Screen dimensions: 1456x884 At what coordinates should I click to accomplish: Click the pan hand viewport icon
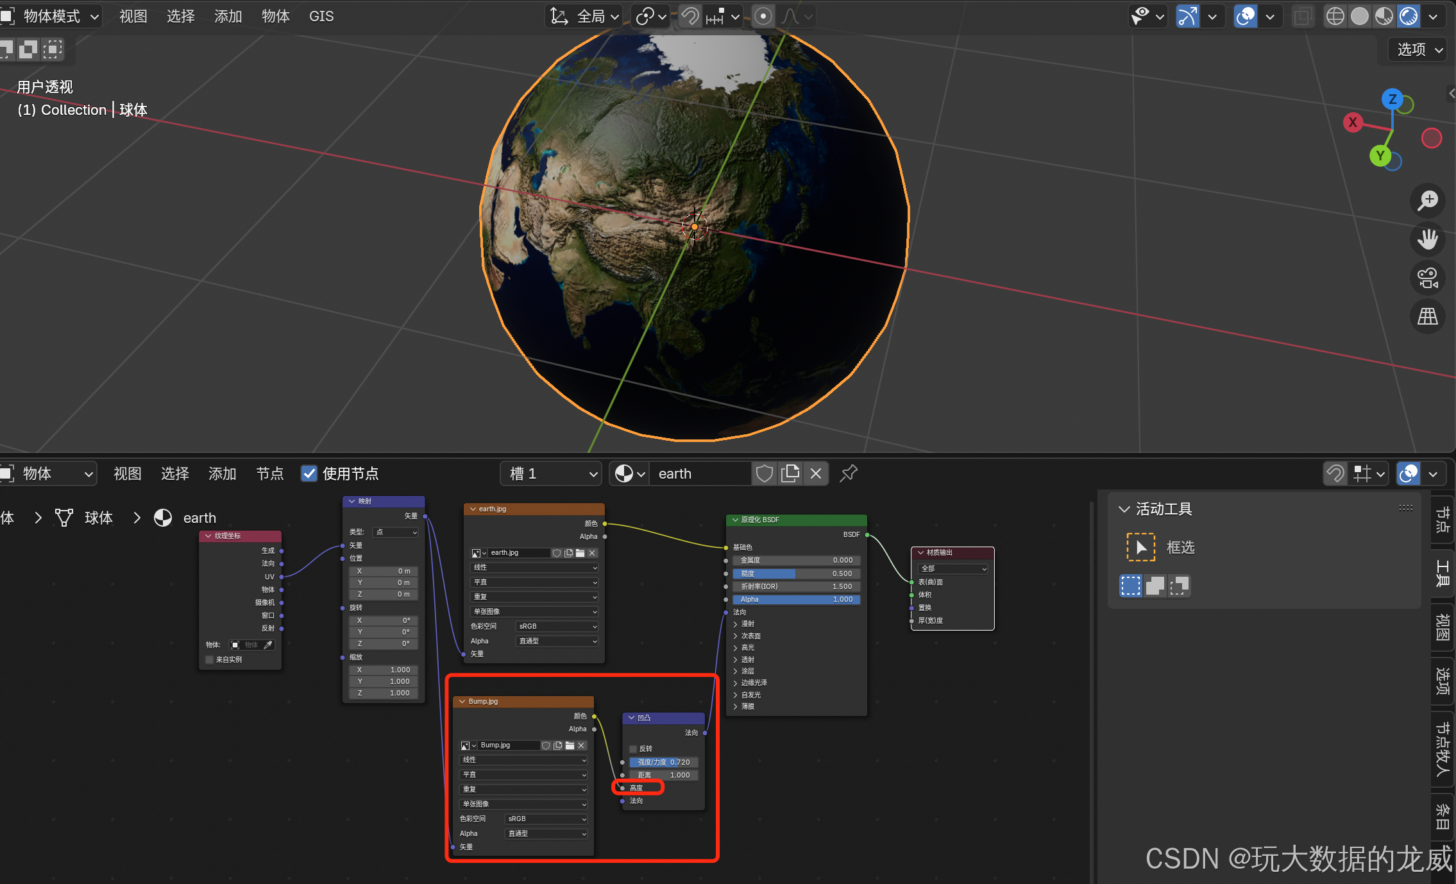[1428, 239]
